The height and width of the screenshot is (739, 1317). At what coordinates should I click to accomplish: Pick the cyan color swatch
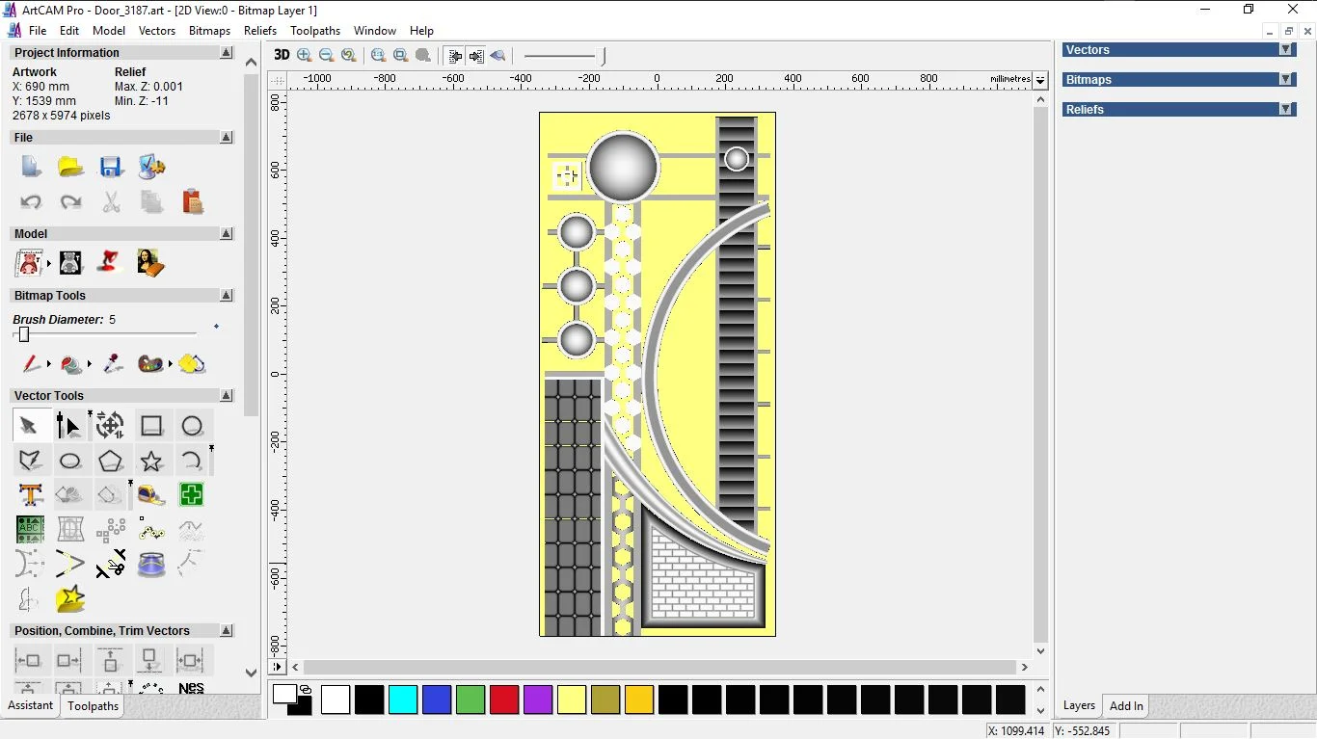coord(402,699)
